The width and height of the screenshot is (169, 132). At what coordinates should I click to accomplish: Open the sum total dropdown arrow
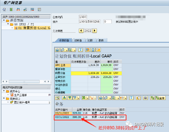pyautogui.click(x=88, y=98)
